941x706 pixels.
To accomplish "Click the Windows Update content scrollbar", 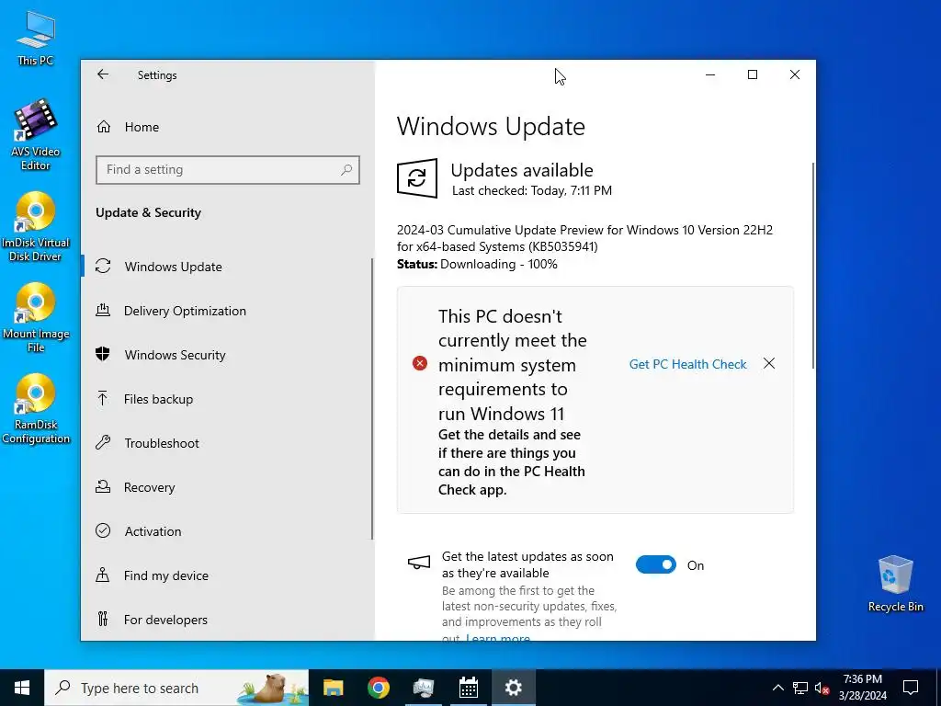I will 813,266.
